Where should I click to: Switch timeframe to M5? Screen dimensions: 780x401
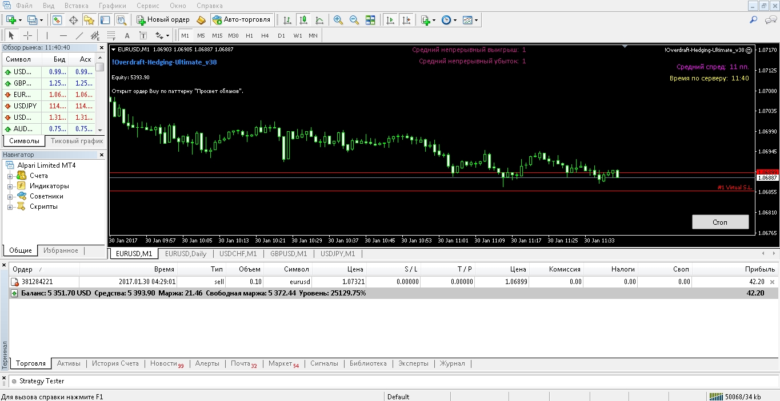point(201,35)
